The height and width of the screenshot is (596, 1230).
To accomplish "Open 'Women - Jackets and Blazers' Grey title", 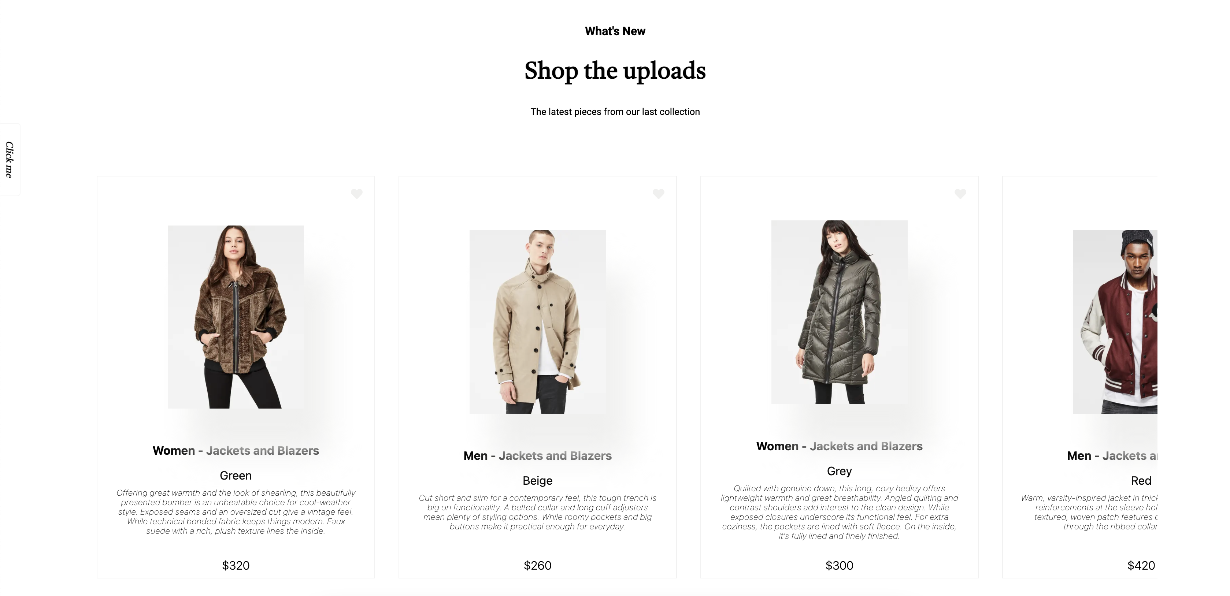I will point(839,446).
